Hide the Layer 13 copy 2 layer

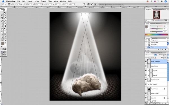(146, 62)
